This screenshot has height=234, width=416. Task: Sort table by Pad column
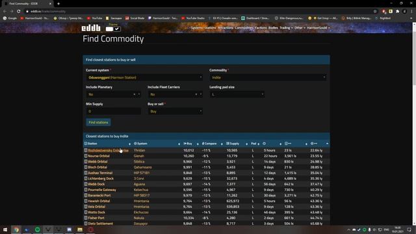coord(255,144)
